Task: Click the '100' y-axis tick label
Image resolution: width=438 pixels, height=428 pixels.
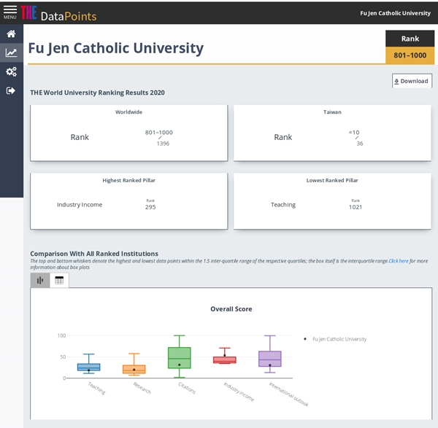Action: 61,335
